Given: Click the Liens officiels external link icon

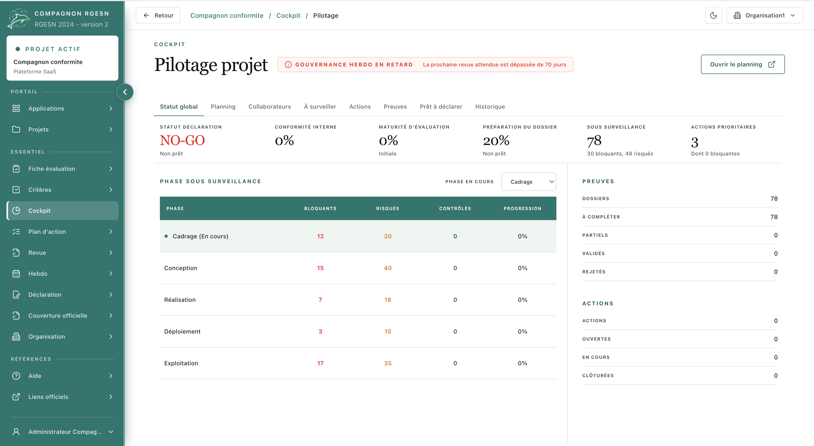Looking at the screenshot, I should point(16,397).
